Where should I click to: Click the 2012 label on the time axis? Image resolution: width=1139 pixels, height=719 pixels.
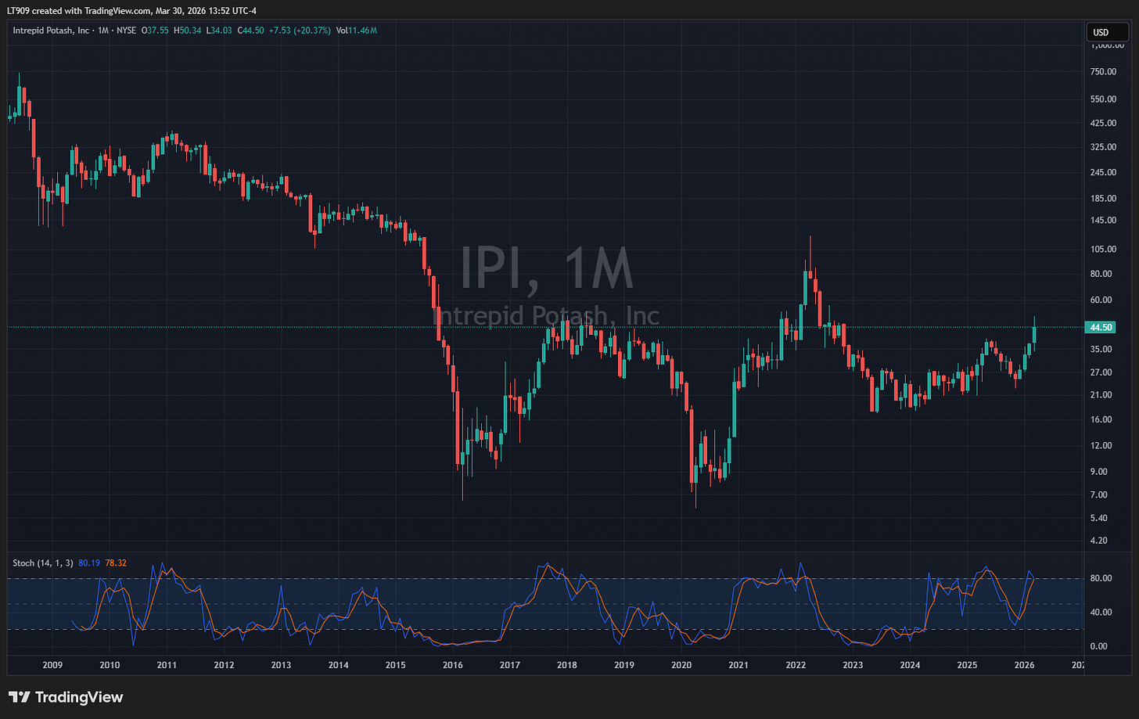click(x=224, y=665)
